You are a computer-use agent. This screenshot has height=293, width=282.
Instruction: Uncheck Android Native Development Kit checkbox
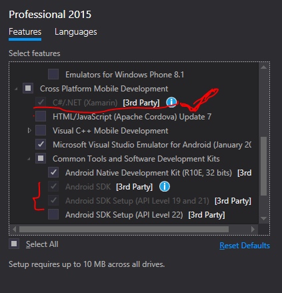53,172
